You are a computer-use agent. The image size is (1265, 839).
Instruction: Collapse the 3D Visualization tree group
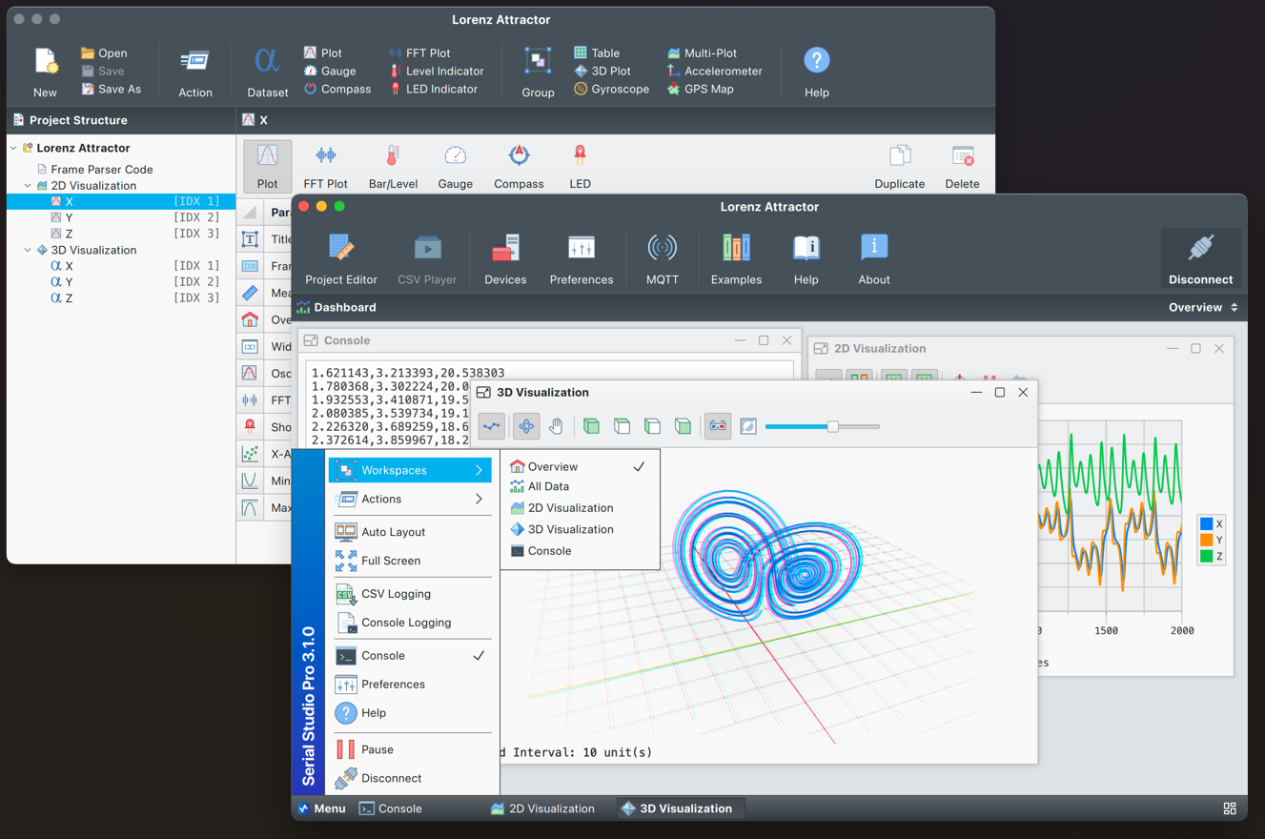[x=28, y=250]
